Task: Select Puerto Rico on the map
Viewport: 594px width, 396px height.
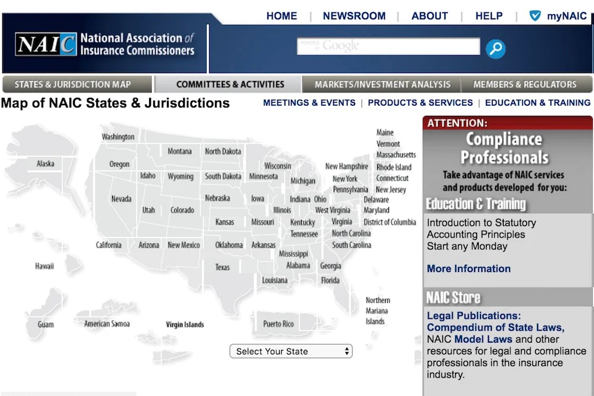Action: pyautogui.click(x=279, y=324)
